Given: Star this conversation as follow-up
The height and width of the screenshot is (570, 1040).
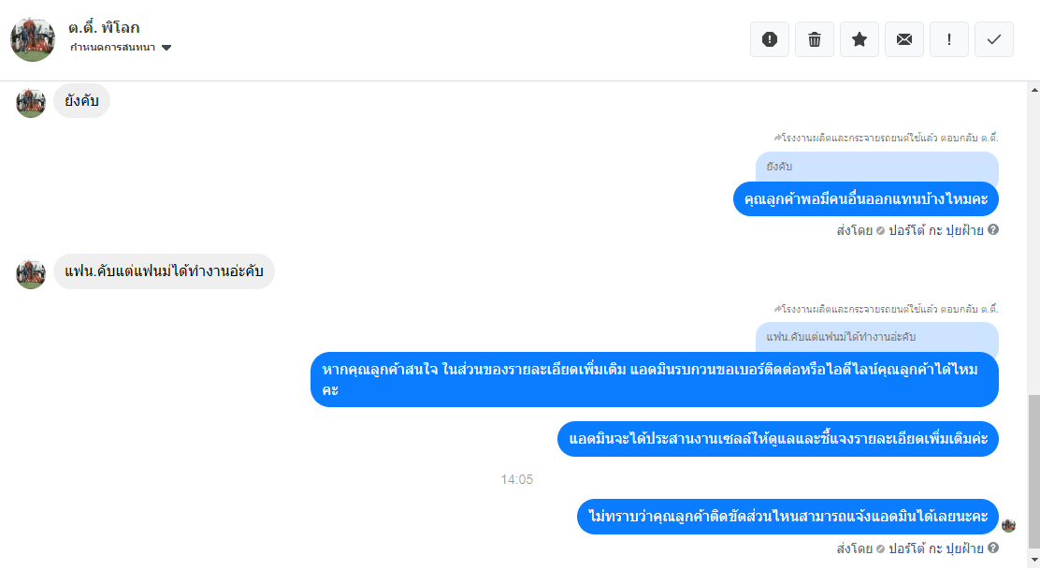Looking at the screenshot, I should tap(859, 39).
